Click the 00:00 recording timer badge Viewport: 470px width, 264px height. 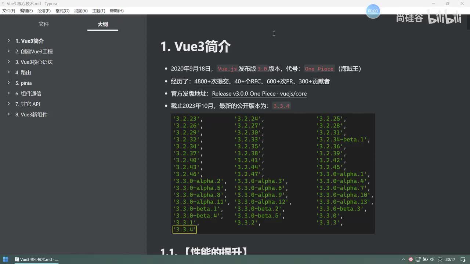click(x=373, y=11)
